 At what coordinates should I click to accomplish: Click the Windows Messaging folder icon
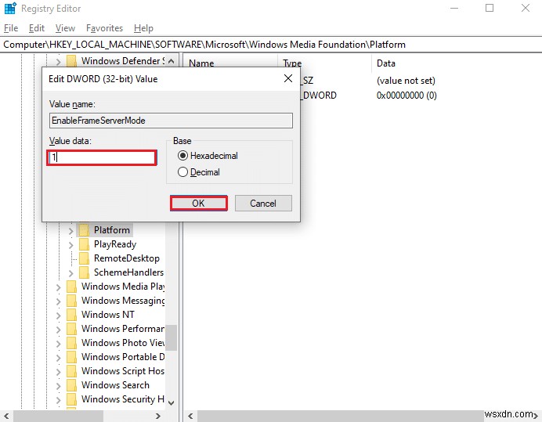point(71,301)
